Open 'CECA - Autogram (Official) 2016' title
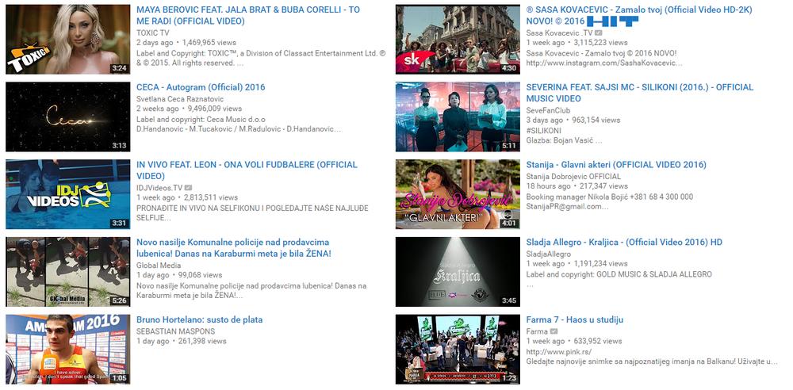This screenshot has height=390, width=793. [x=201, y=87]
